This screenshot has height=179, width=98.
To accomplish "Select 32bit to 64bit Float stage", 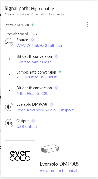I will [34, 62].
